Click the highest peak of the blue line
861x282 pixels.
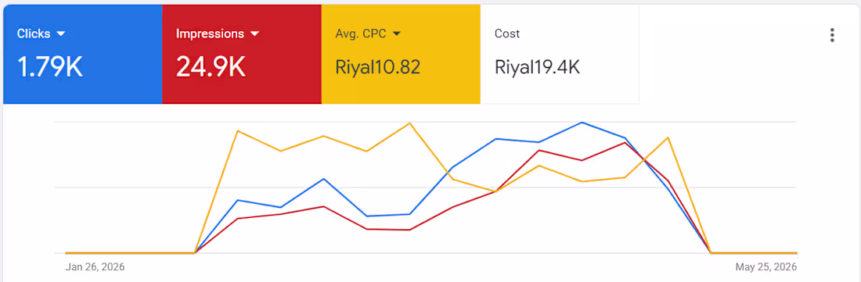[582, 122]
